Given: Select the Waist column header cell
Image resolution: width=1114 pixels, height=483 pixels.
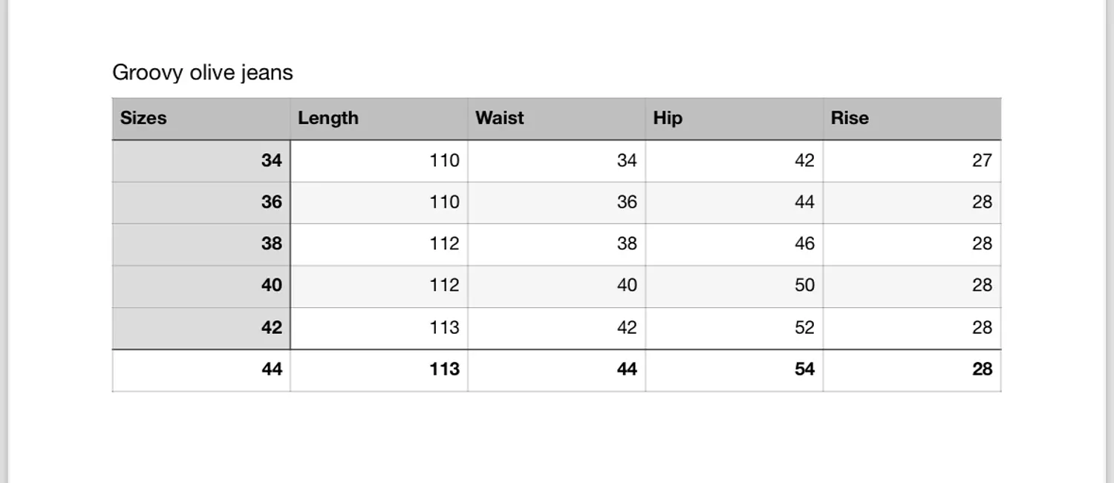Looking at the screenshot, I should (556, 119).
